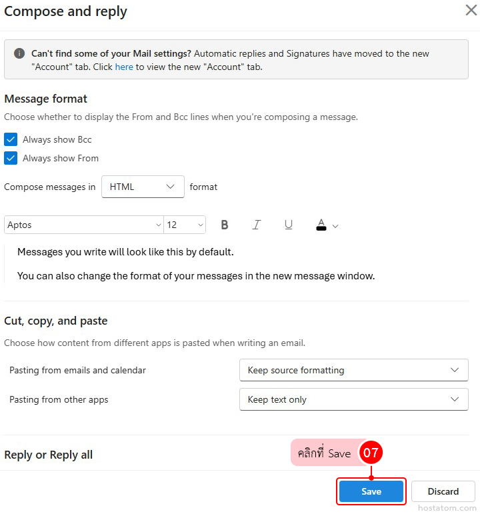Click the 'Message format' heading
480x514 pixels.
[45, 99]
